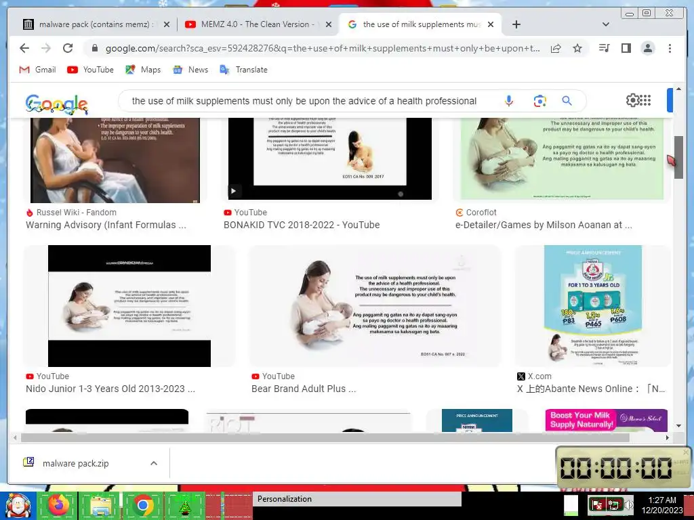Open Nido Junior 1-3 Years Old result
Screen dimensions: 694x520
[x=110, y=389]
